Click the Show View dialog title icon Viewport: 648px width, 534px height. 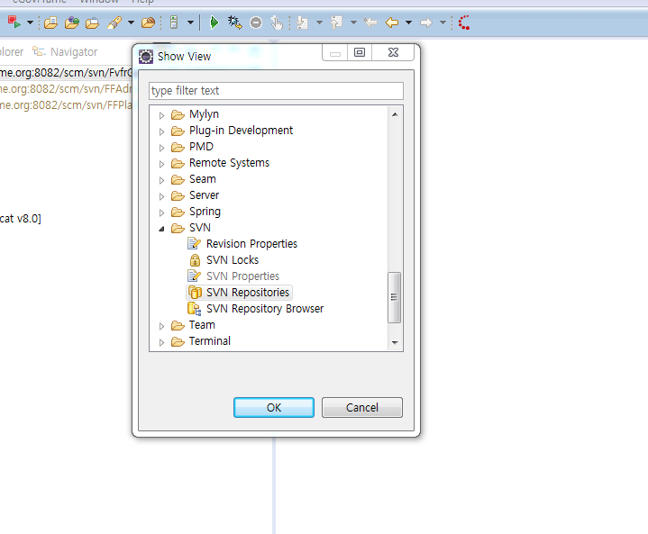[x=145, y=56]
